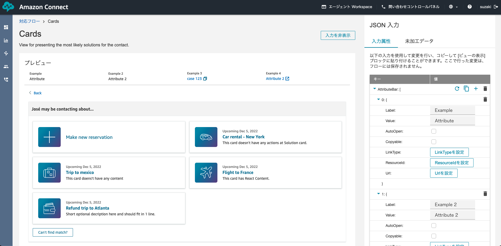Open the phone contacts sidebar icon
Screen dimensions: 501x246
click(6, 80)
